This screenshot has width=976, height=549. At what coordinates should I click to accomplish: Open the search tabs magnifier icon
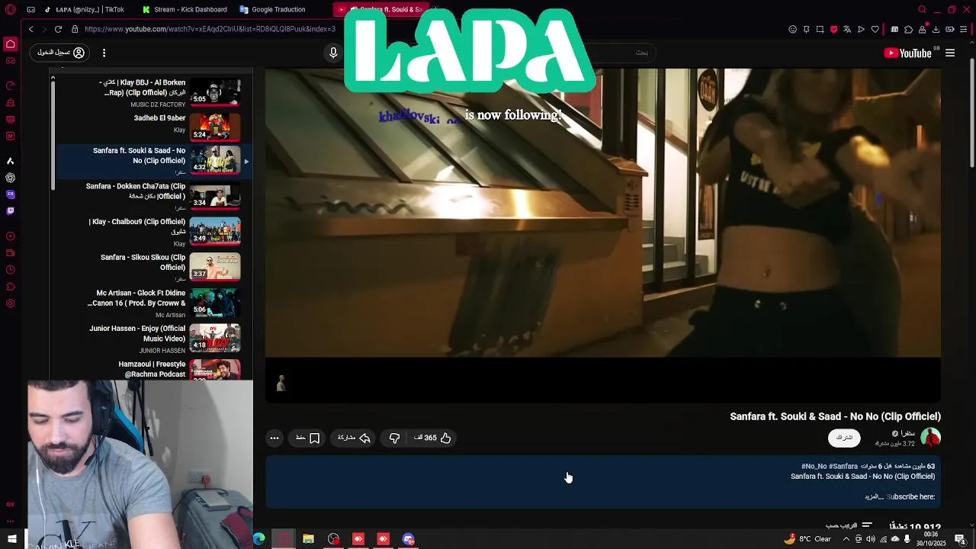coord(922,9)
